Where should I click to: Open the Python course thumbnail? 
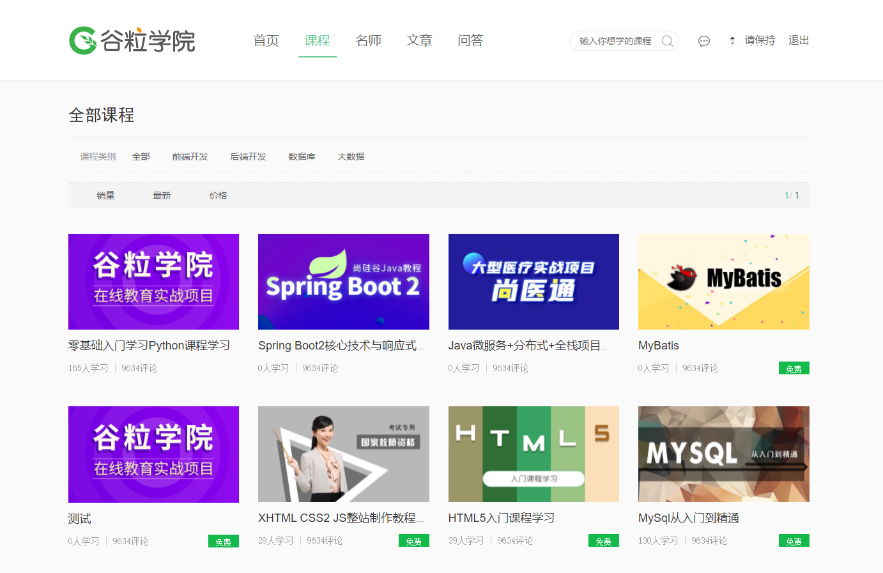point(153,282)
